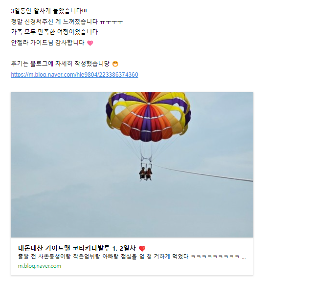333x301 pixels.
Task: Click the grinning face emoji after 작성했습니당
Action: (x=115, y=64)
